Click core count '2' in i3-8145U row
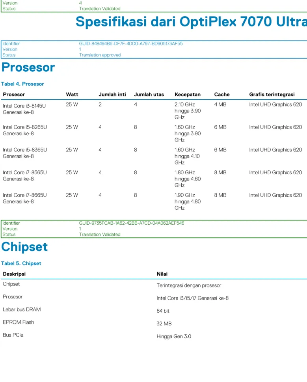Image resolution: width=307 pixels, height=382 pixels. [x=100, y=104]
